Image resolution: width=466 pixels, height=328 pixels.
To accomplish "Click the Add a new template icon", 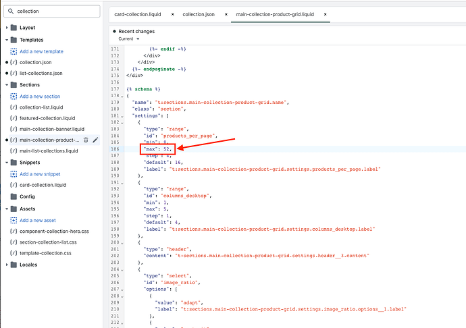I will pos(14,51).
